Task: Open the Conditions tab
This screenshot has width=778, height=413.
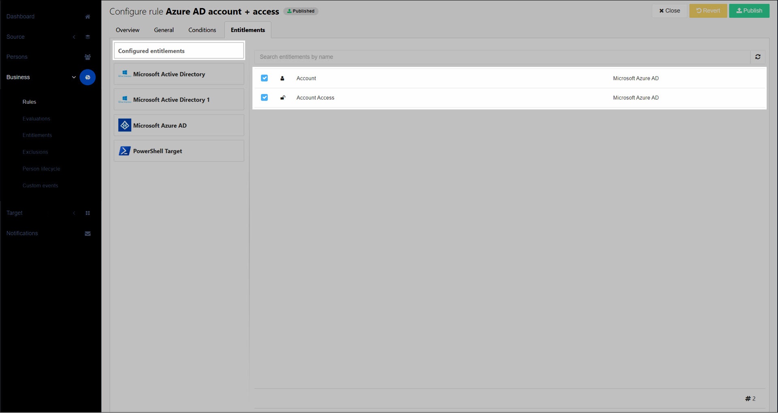Action: pyautogui.click(x=202, y=30)
